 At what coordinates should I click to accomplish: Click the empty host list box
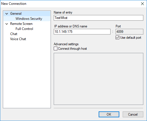(x=98, y=79)
